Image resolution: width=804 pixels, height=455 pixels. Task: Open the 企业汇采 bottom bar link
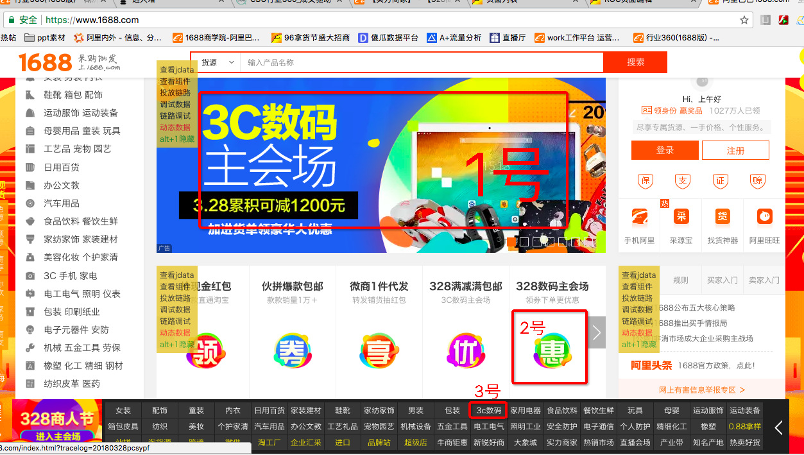click(306, 442)
